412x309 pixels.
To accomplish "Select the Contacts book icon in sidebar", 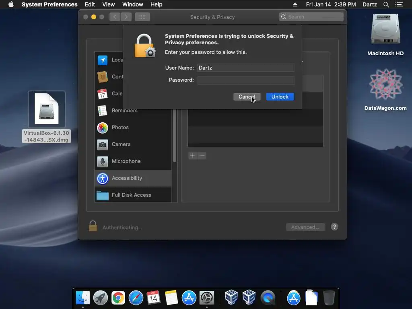I will click(103, 77).
